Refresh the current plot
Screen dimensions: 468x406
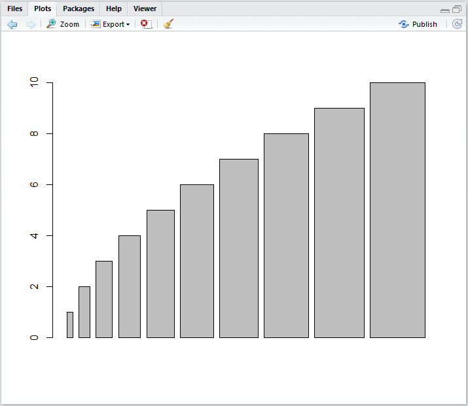click(x=457, y=24)
